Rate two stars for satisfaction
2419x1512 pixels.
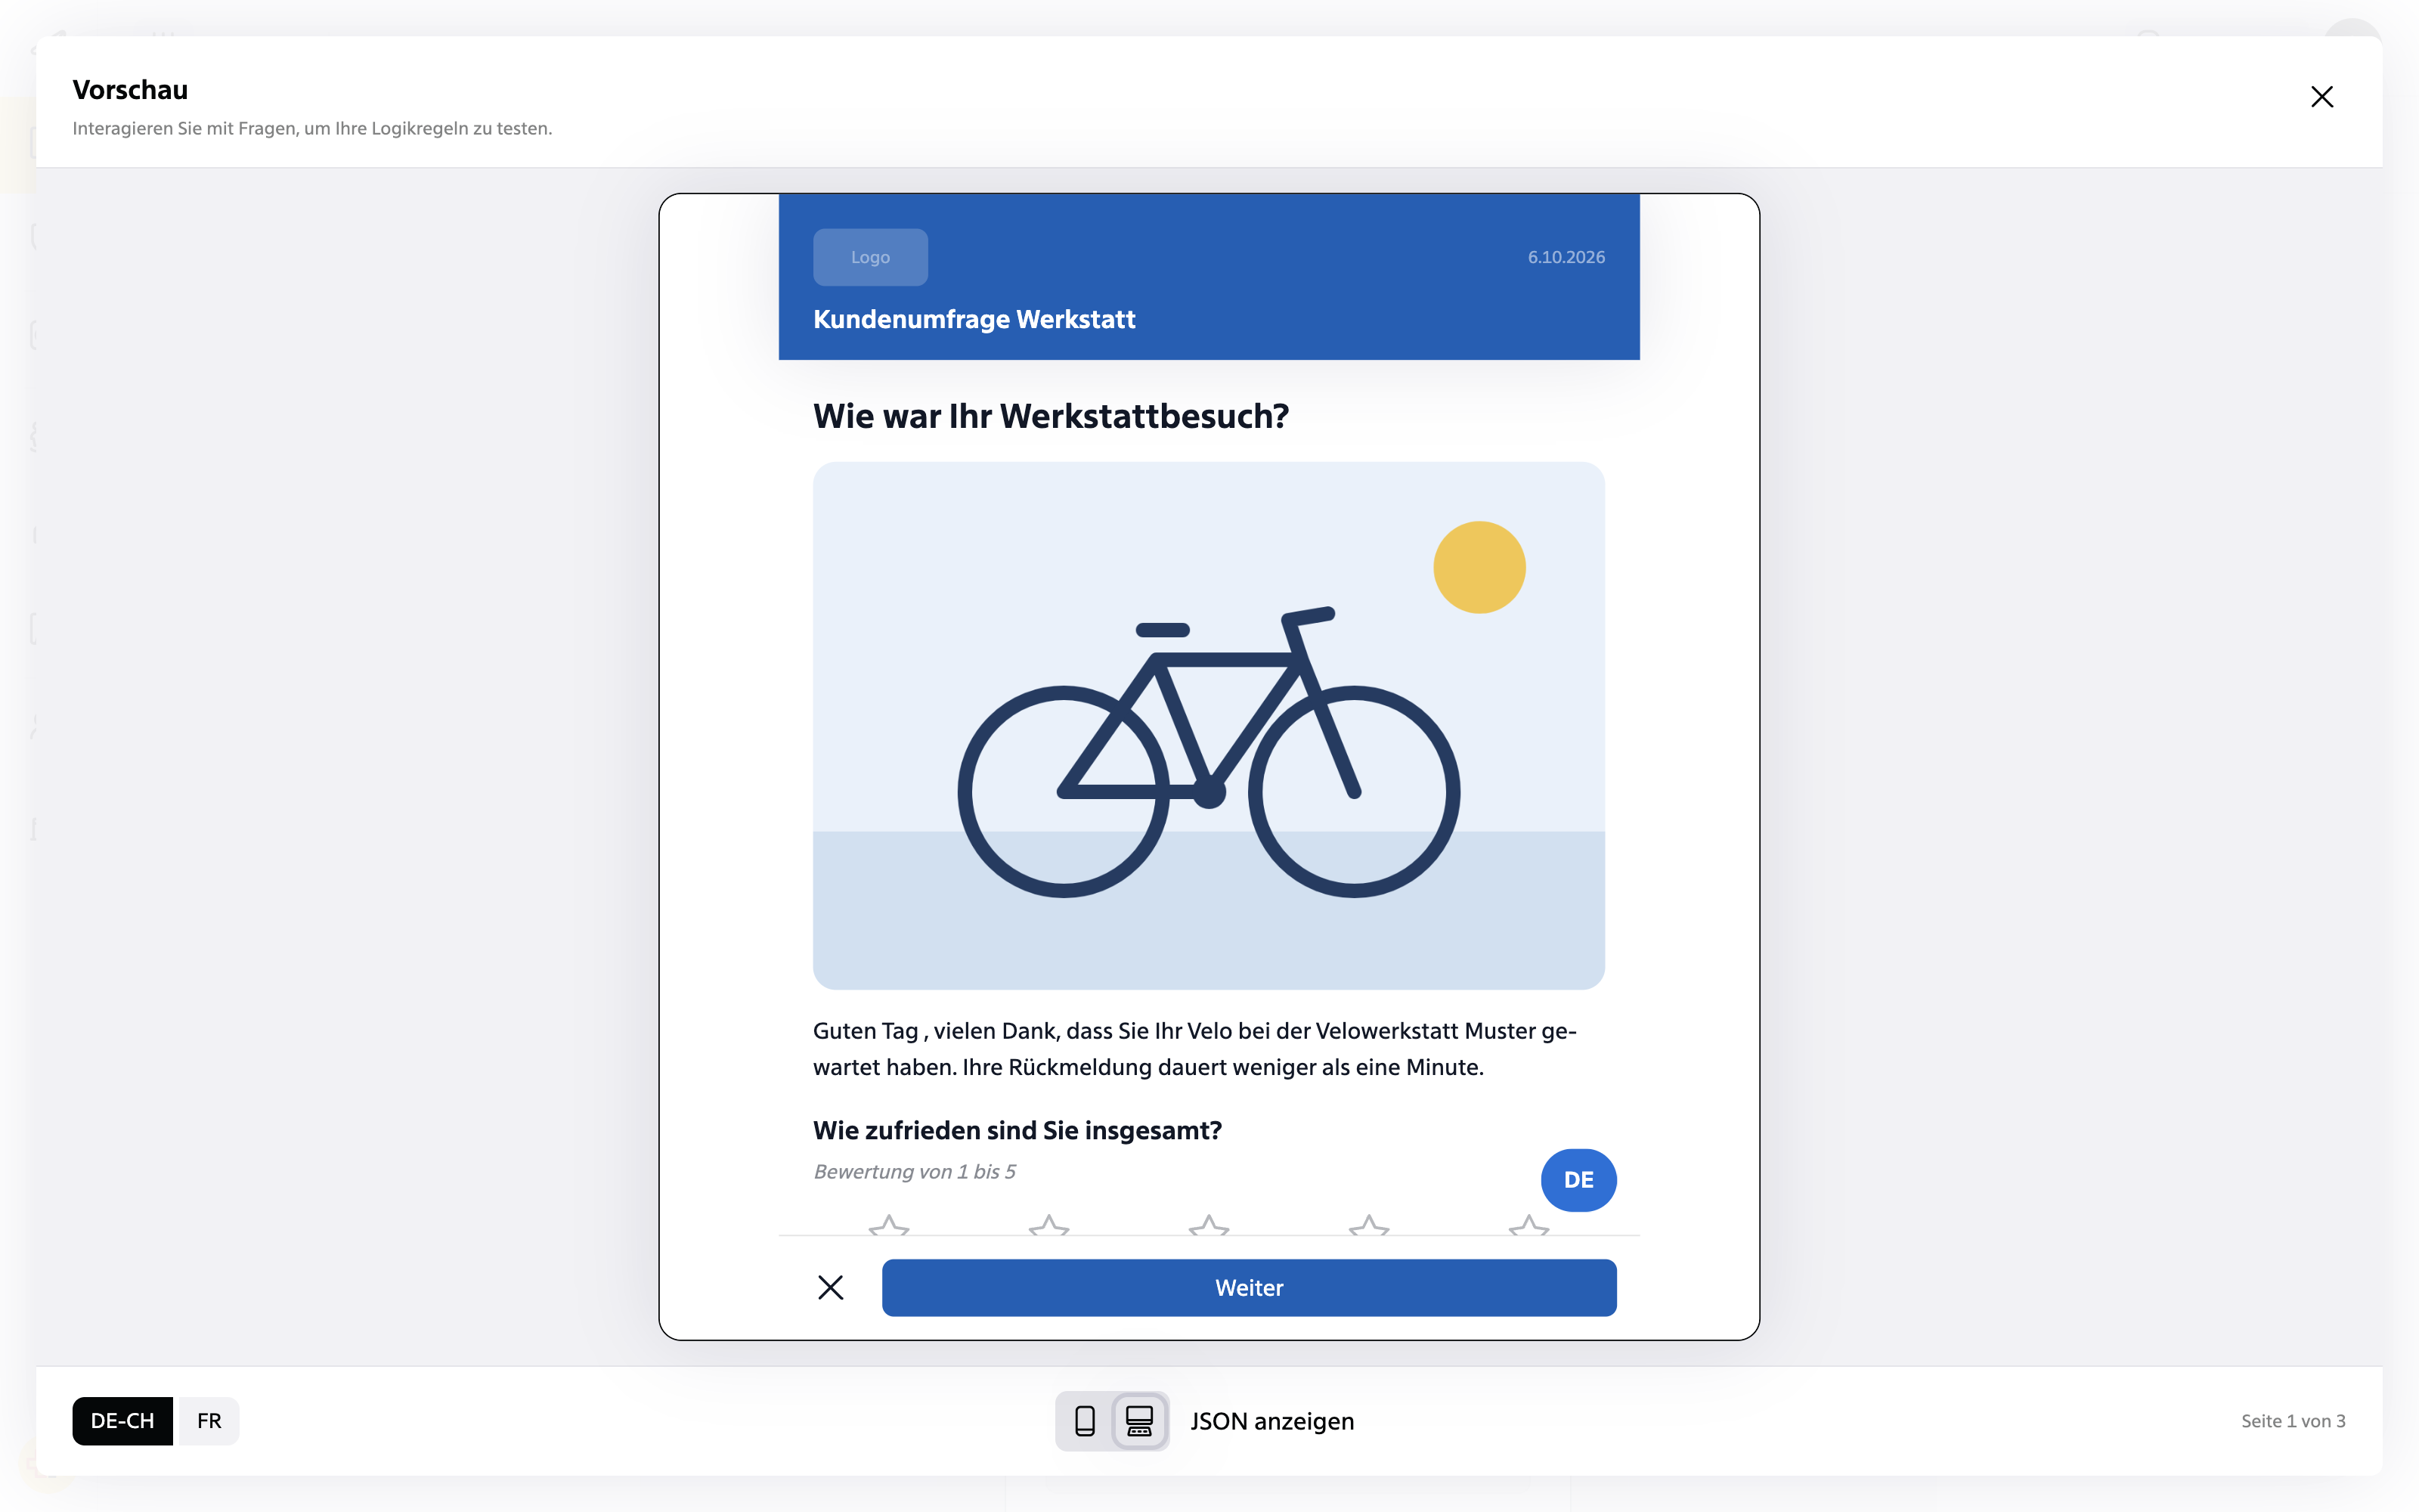tap(1048, 1225)
